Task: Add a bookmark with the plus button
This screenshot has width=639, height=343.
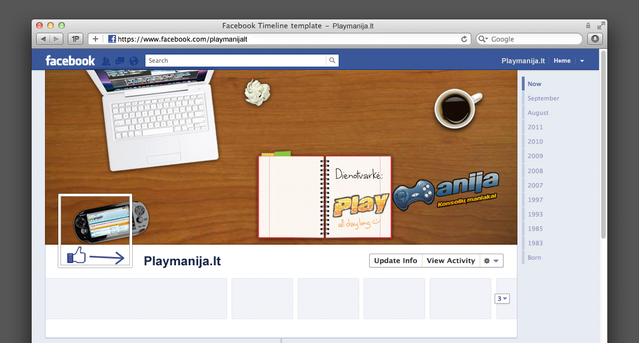Action: [95, 39]
